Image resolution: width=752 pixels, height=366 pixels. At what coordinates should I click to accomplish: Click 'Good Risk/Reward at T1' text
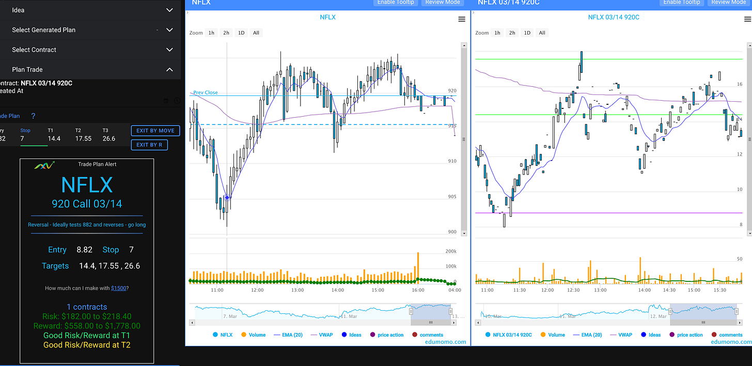[87, 336]
